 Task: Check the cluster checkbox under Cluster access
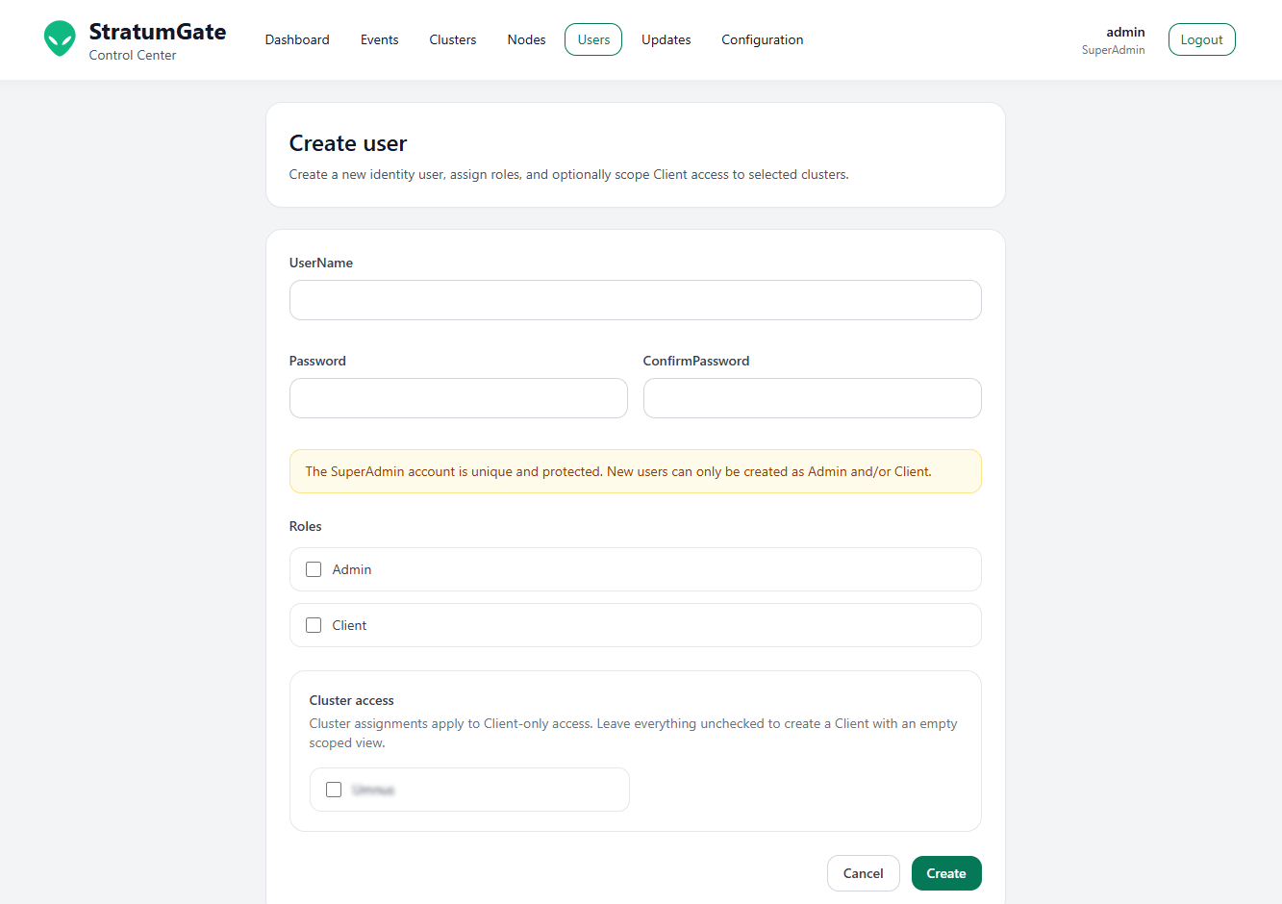[x=334, y=790]
